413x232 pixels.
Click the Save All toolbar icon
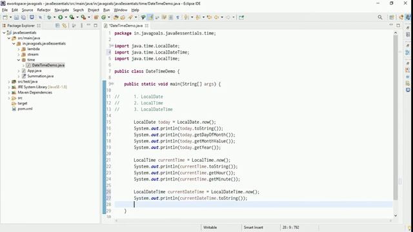point(23,17)
